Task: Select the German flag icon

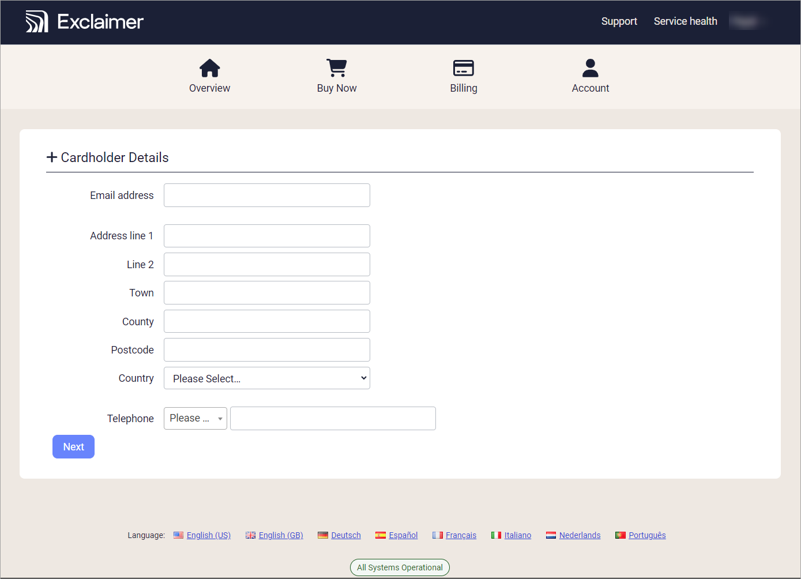Action: point(323,535)
